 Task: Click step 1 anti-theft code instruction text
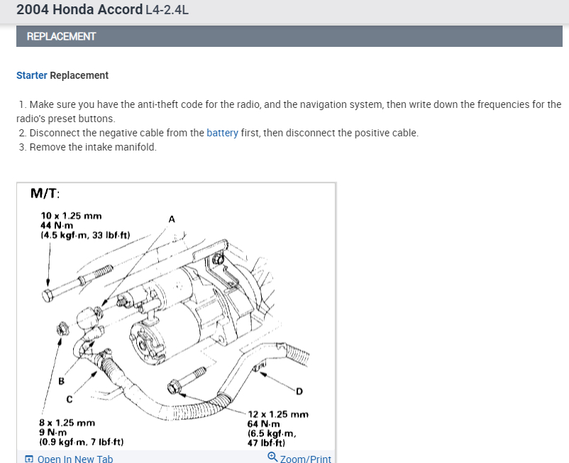[x=289, y=111]
